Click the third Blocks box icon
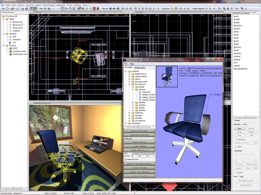The image size is (261, 195). 118,9
